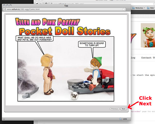
Task: Click the Next button in comic viewer
Action: (123, 109)
